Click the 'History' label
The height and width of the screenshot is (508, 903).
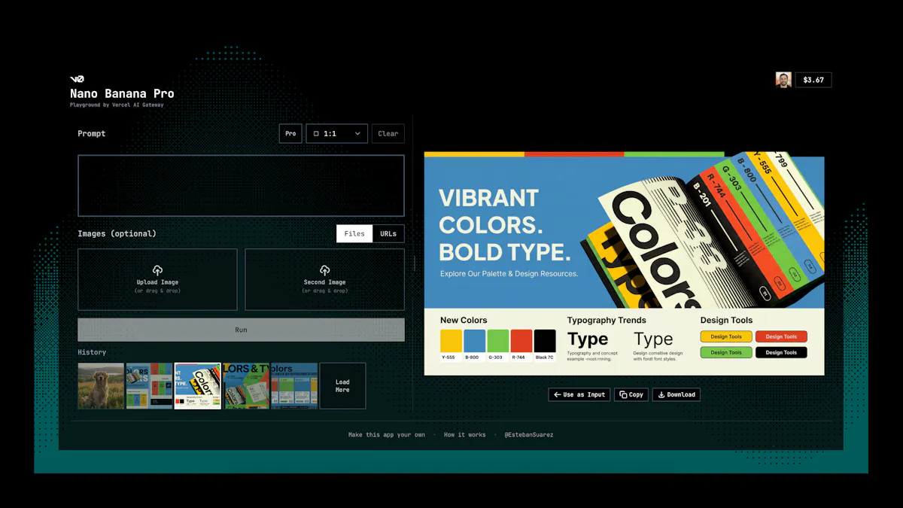tap(92, 352)
